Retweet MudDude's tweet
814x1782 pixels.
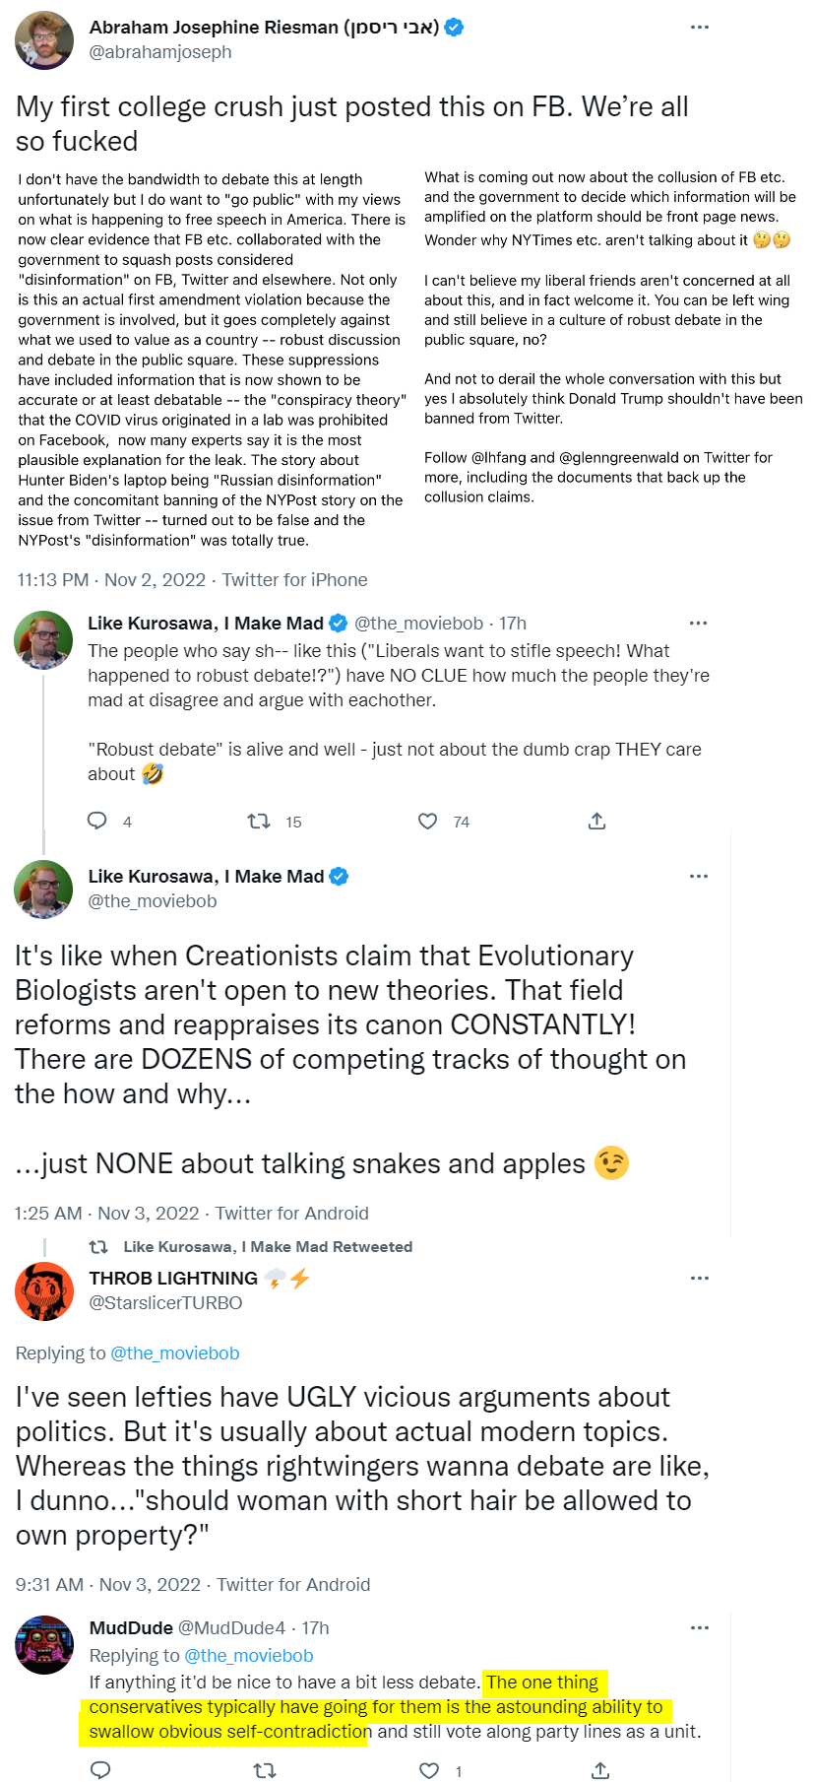(x=265, y=1770)
